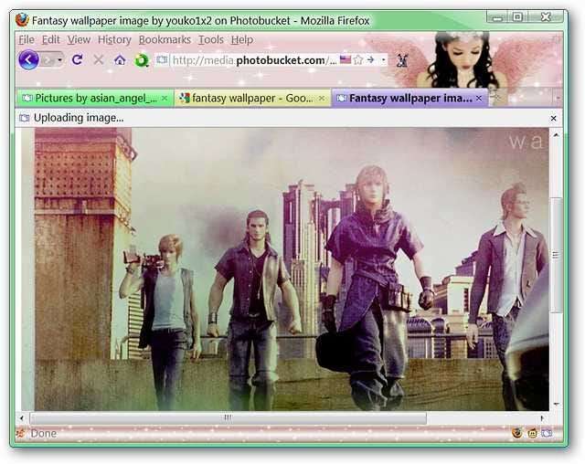The width and height of the screenshot is (585, 464).
Task: Close the Firefox window
Action: click(546, 16)
